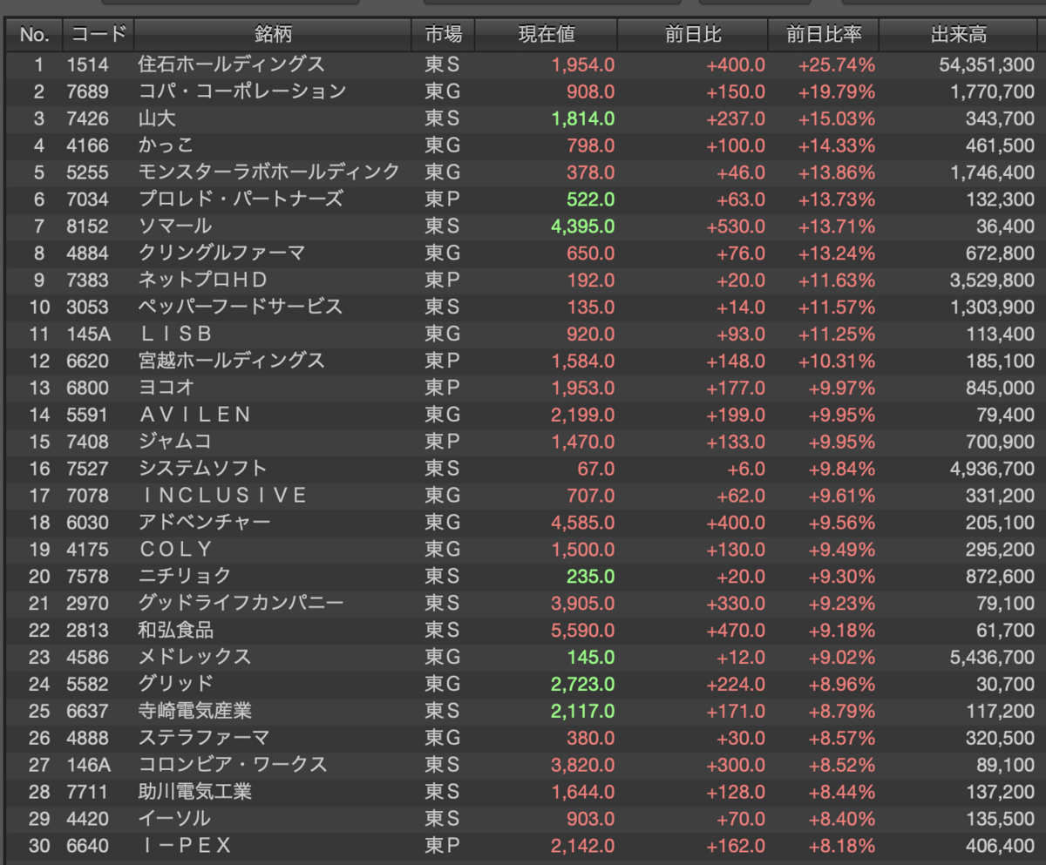Click green current price 4,395.0
This screenshot has height=865, width=1046.
tap(583, 226)
